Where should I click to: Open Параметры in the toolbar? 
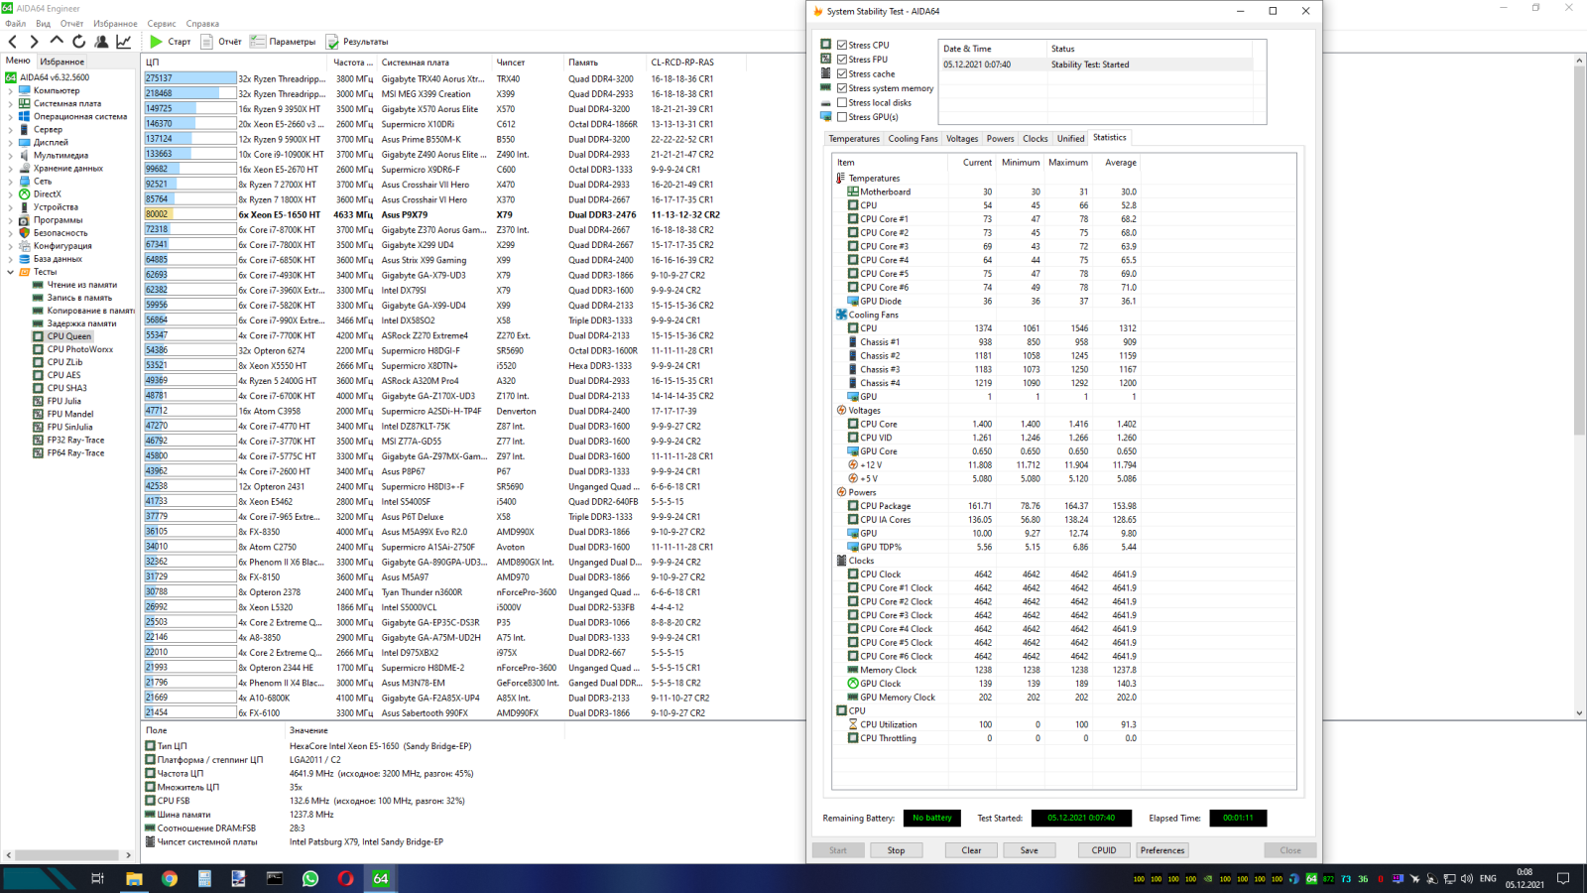pos(283,42)
